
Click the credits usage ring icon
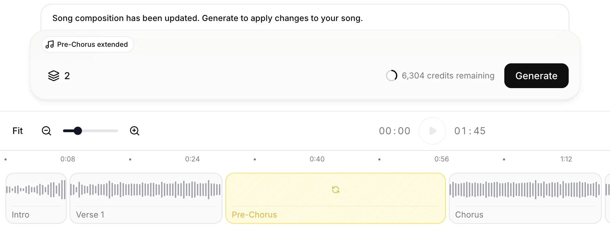(391, 76)
